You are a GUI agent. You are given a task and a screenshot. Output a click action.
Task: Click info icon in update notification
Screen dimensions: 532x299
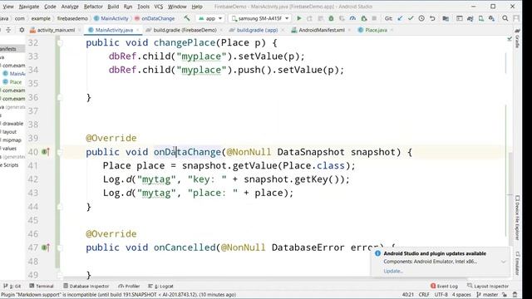377,253
